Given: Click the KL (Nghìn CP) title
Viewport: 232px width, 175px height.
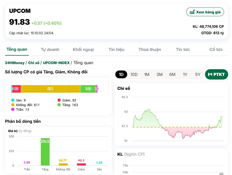Looking at the screenshot, I should [x=131, y=154].
